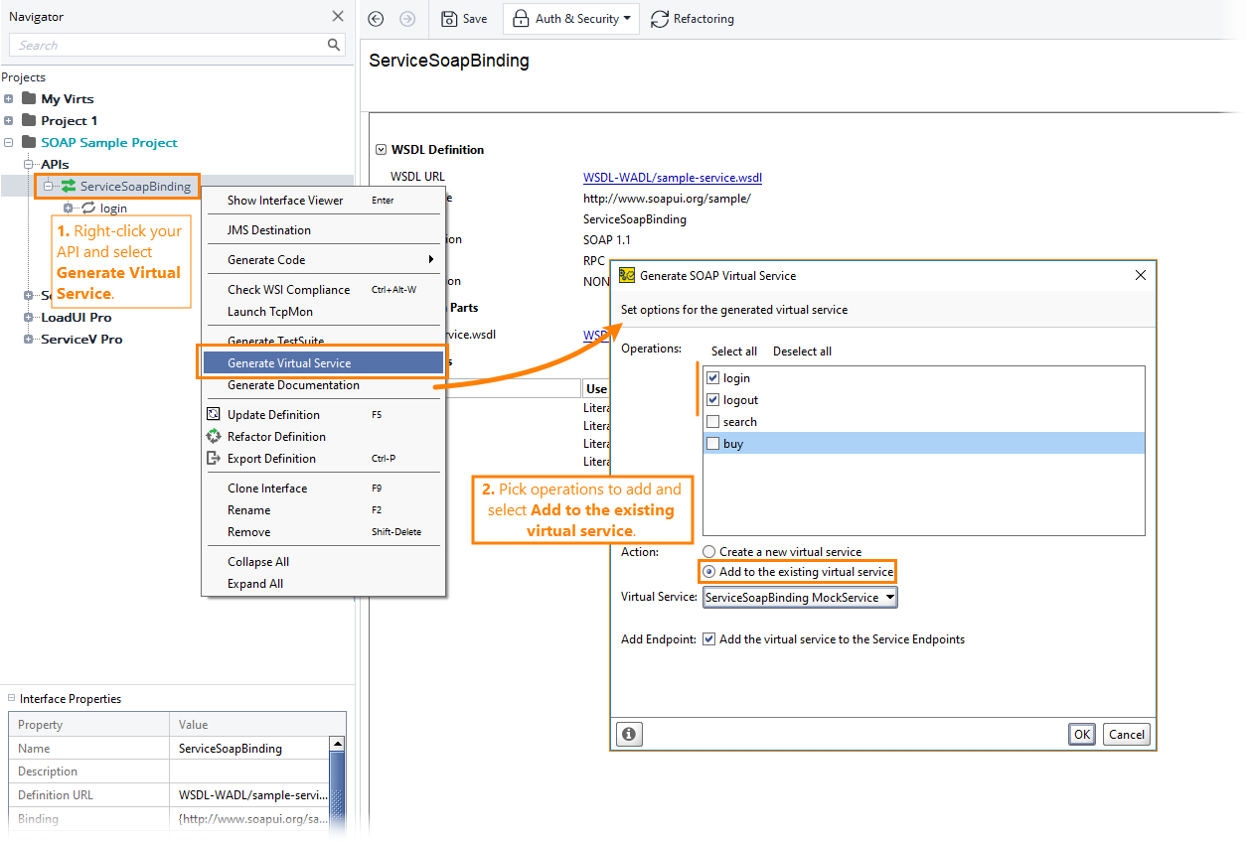Click OK in the dialog
The width and height of the screenshot is (1248, 842).
[1082, 734]
